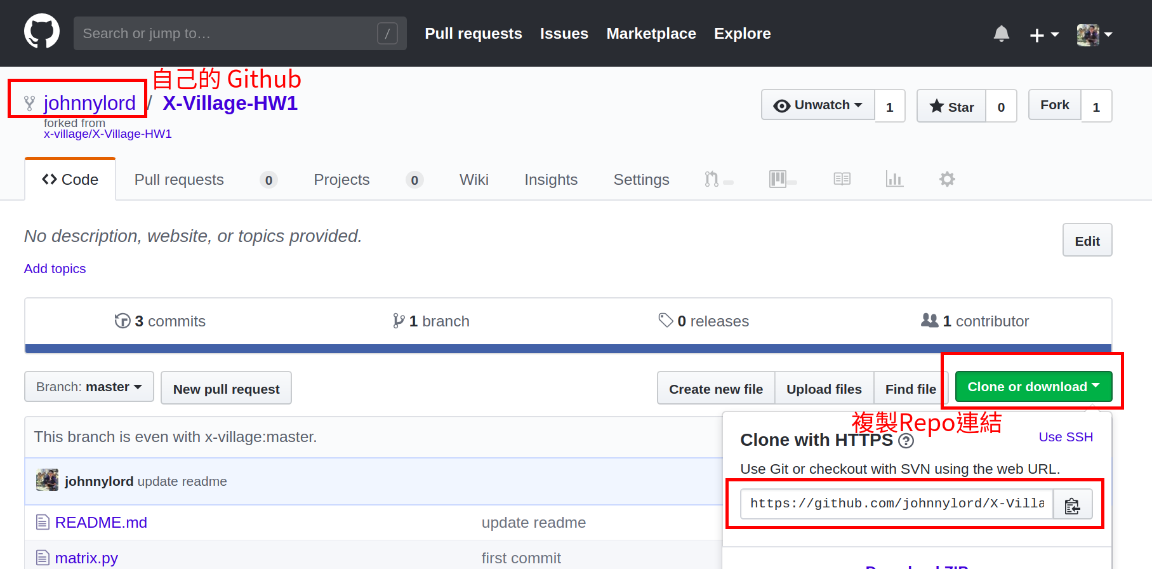The image size is (1152, 569).
Task: Click the matrix.py file icon
Action: [43, 558]
